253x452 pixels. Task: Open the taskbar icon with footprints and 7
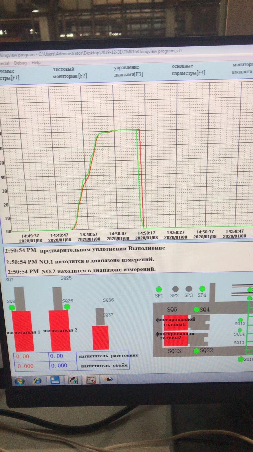(x=73, y=380)
